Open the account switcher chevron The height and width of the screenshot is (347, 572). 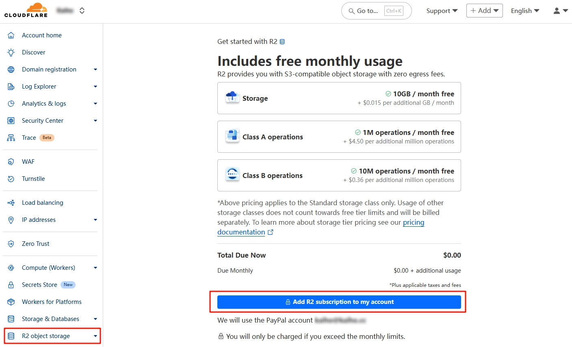pos(82,11)
